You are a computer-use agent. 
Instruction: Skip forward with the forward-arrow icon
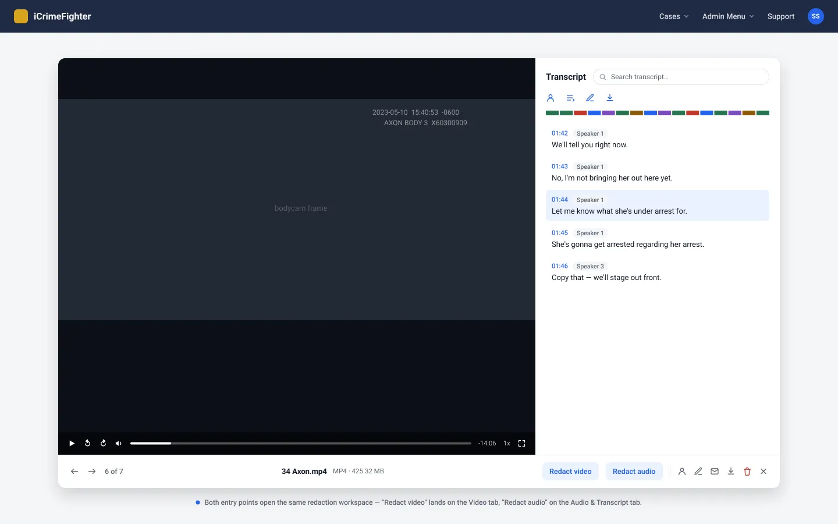coord(103,444)
